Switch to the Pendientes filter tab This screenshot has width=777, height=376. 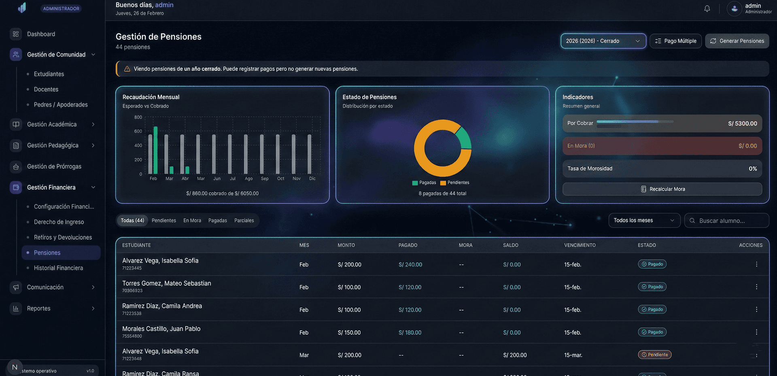164,221
